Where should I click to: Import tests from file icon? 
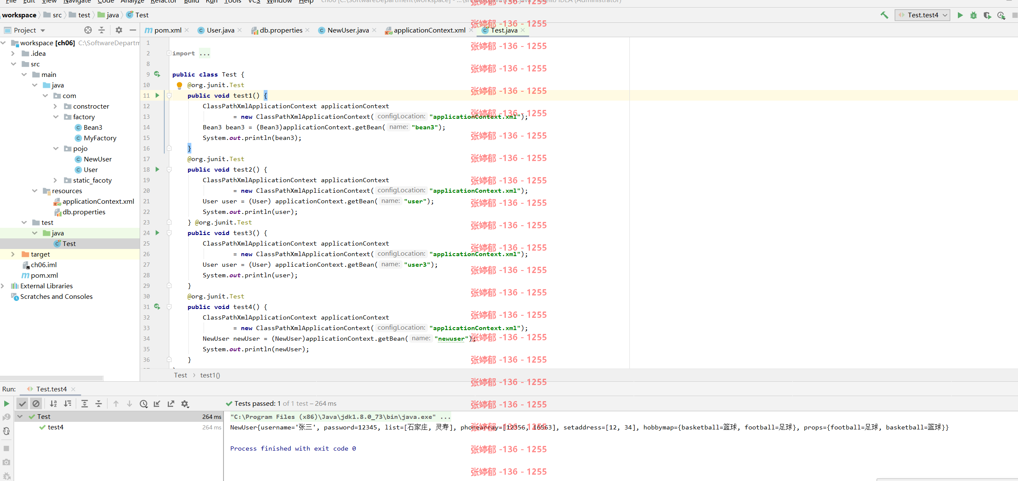tap(157, 404)
